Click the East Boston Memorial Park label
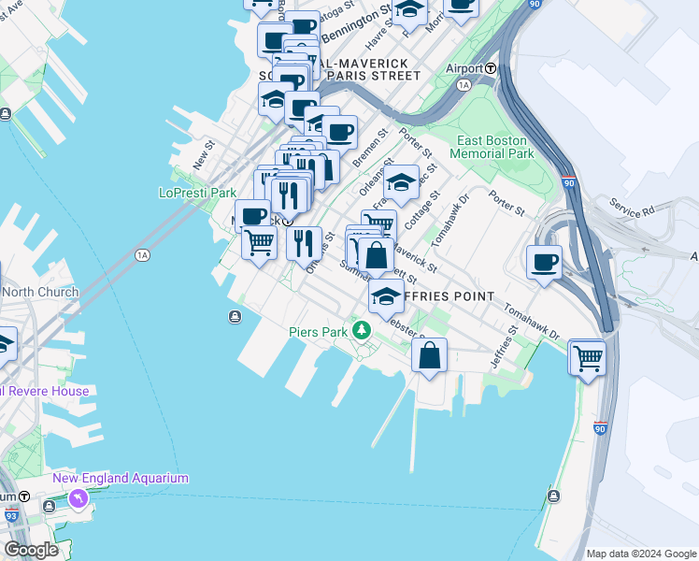This screenshot has height=561, width=699. click(492, 147)
